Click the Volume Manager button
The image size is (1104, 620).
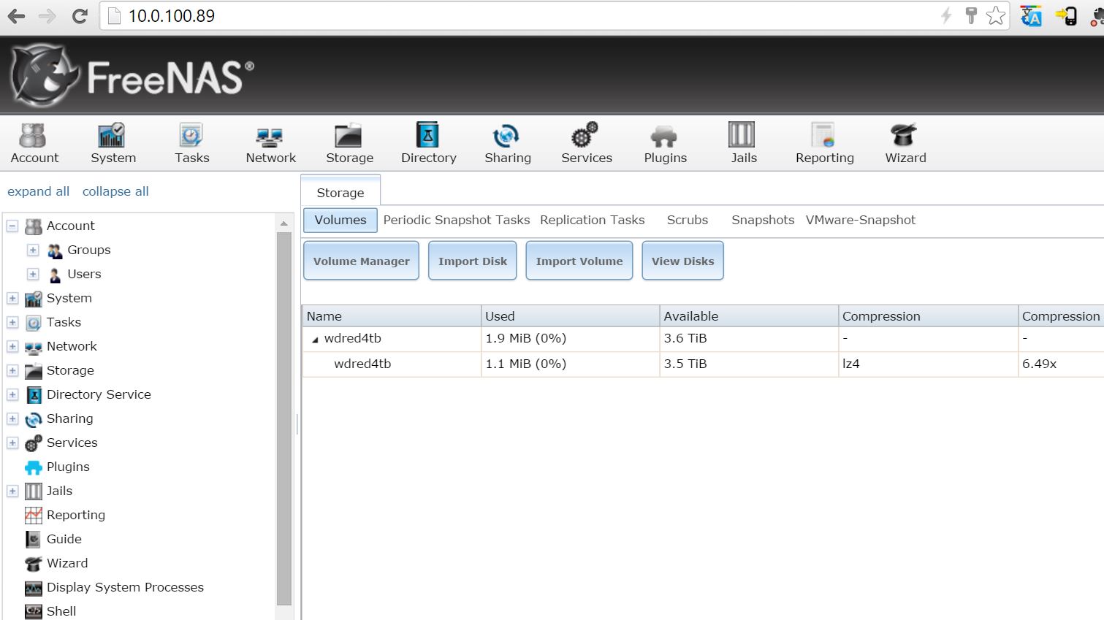[x=361, y=261]
